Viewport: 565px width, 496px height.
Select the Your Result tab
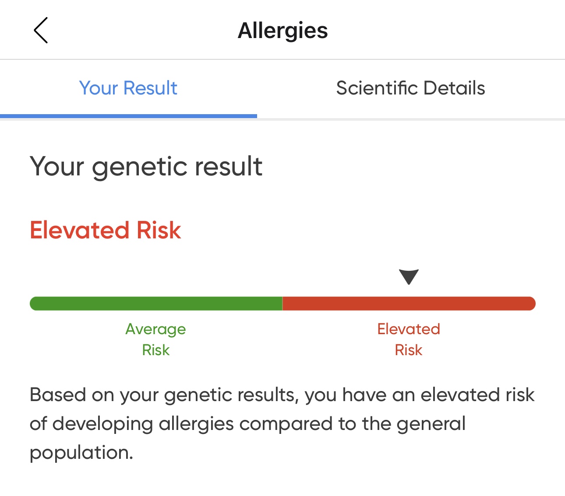128,88
